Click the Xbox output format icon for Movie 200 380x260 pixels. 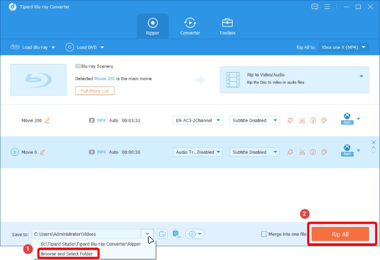pyautogui.click(x=347, y=119)
